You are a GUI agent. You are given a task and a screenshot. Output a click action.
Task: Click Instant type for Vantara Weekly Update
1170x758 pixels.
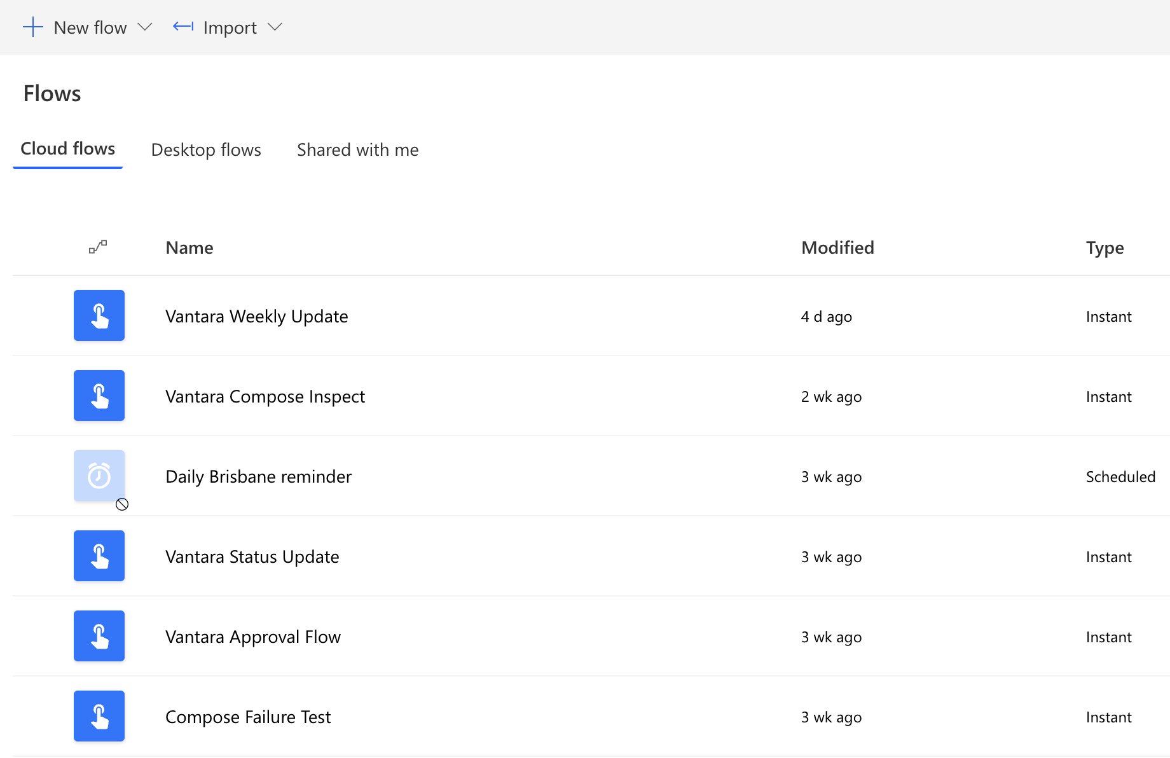pyautogui.click(x=1109, y=317)
